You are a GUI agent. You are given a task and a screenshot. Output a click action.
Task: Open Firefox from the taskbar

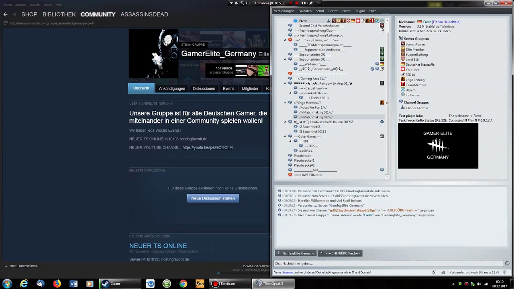(57, 284)
